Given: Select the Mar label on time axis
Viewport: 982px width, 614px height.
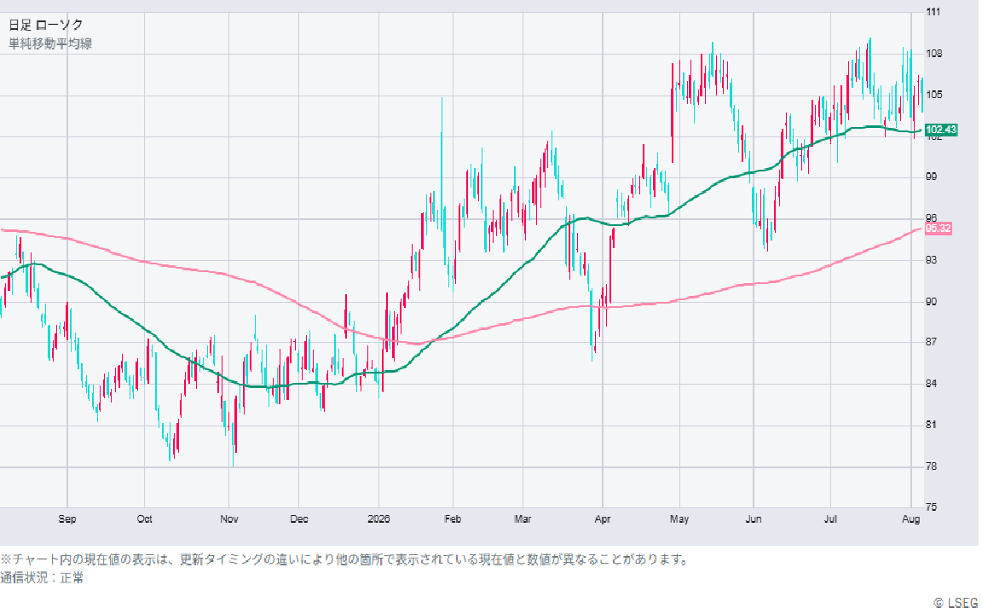Looking at the screenshot, I should pyautogui.click(x=523, y=518).
